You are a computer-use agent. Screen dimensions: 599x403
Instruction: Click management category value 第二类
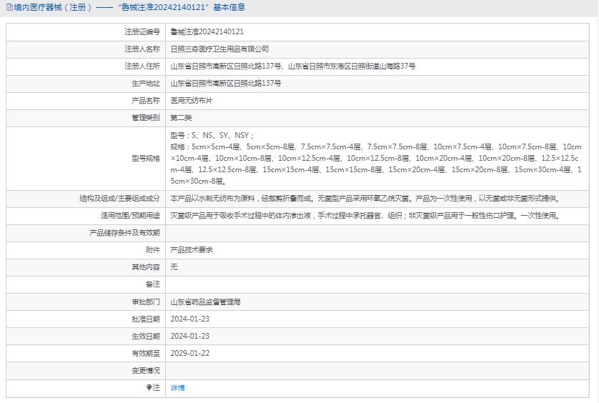click(181, 118)
